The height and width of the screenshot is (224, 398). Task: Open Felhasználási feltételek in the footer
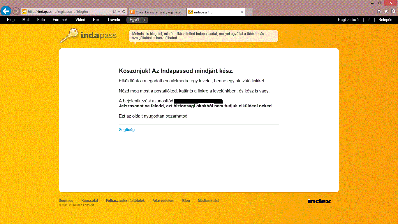tap(125, 201)
